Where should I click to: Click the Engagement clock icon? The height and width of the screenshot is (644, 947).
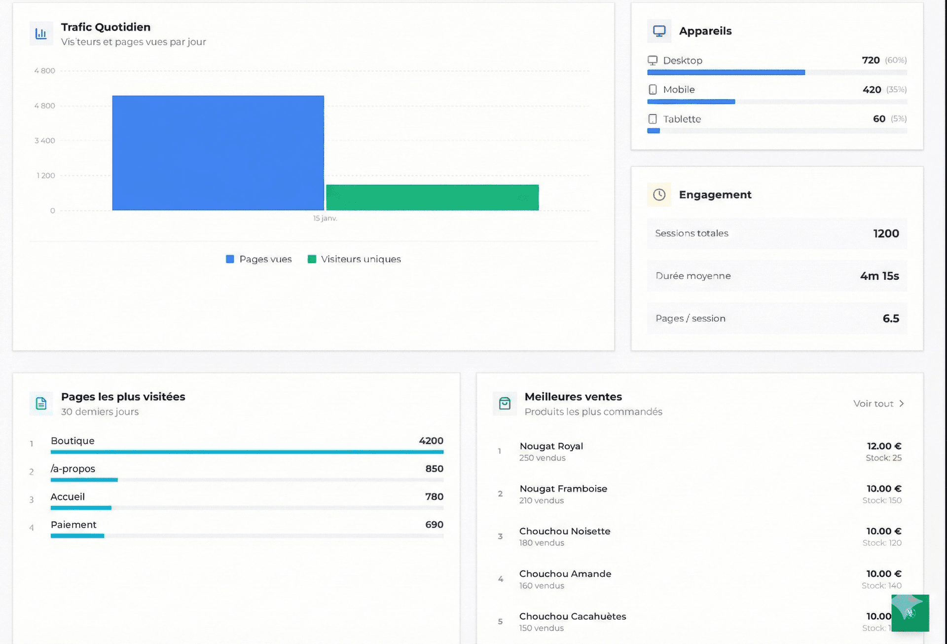659,194
